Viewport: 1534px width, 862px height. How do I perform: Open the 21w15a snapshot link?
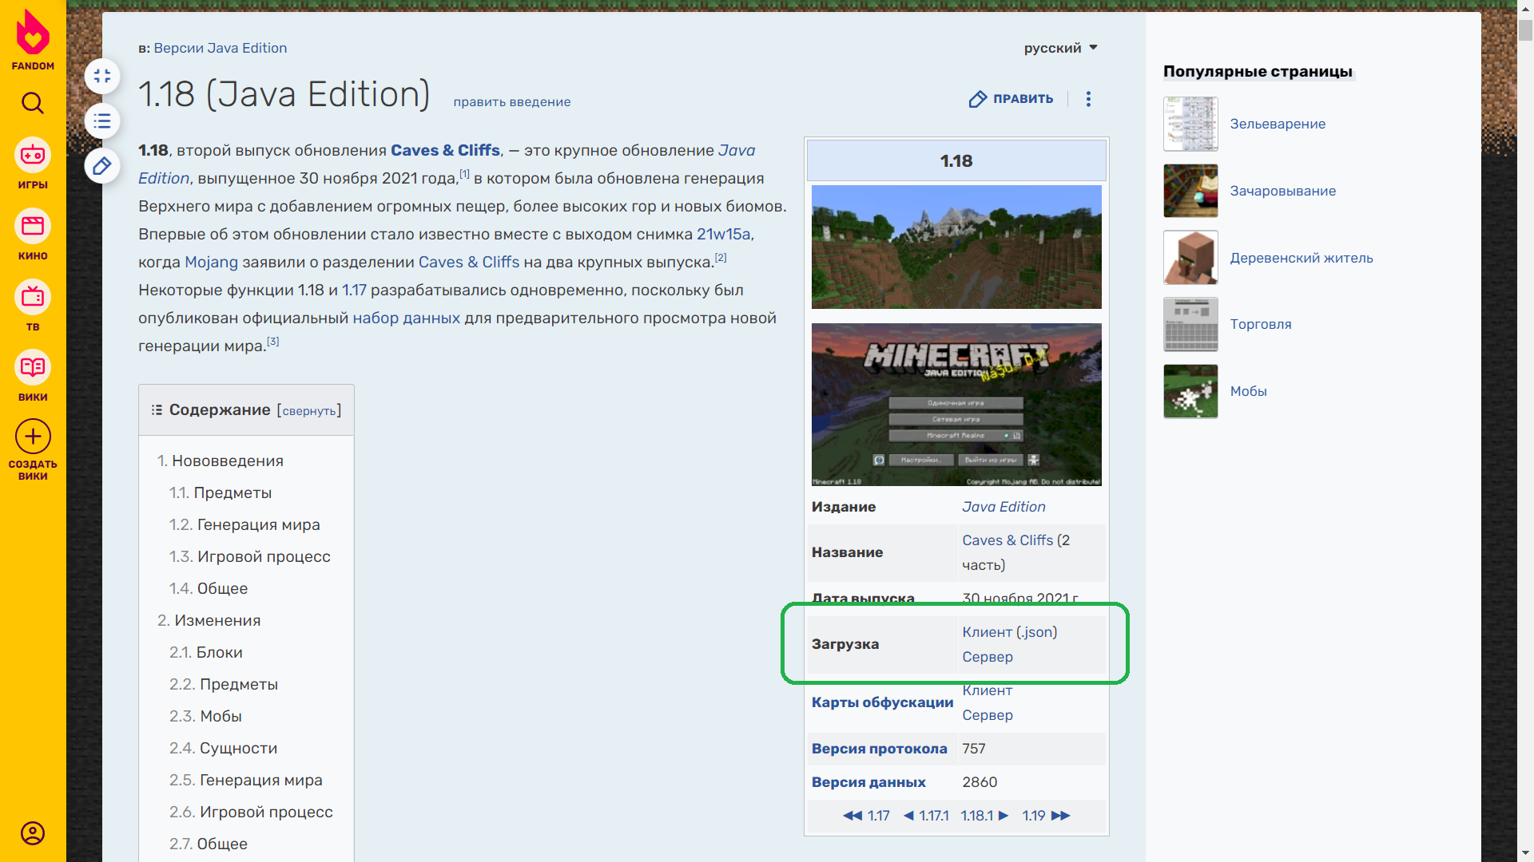click(723, 234)
